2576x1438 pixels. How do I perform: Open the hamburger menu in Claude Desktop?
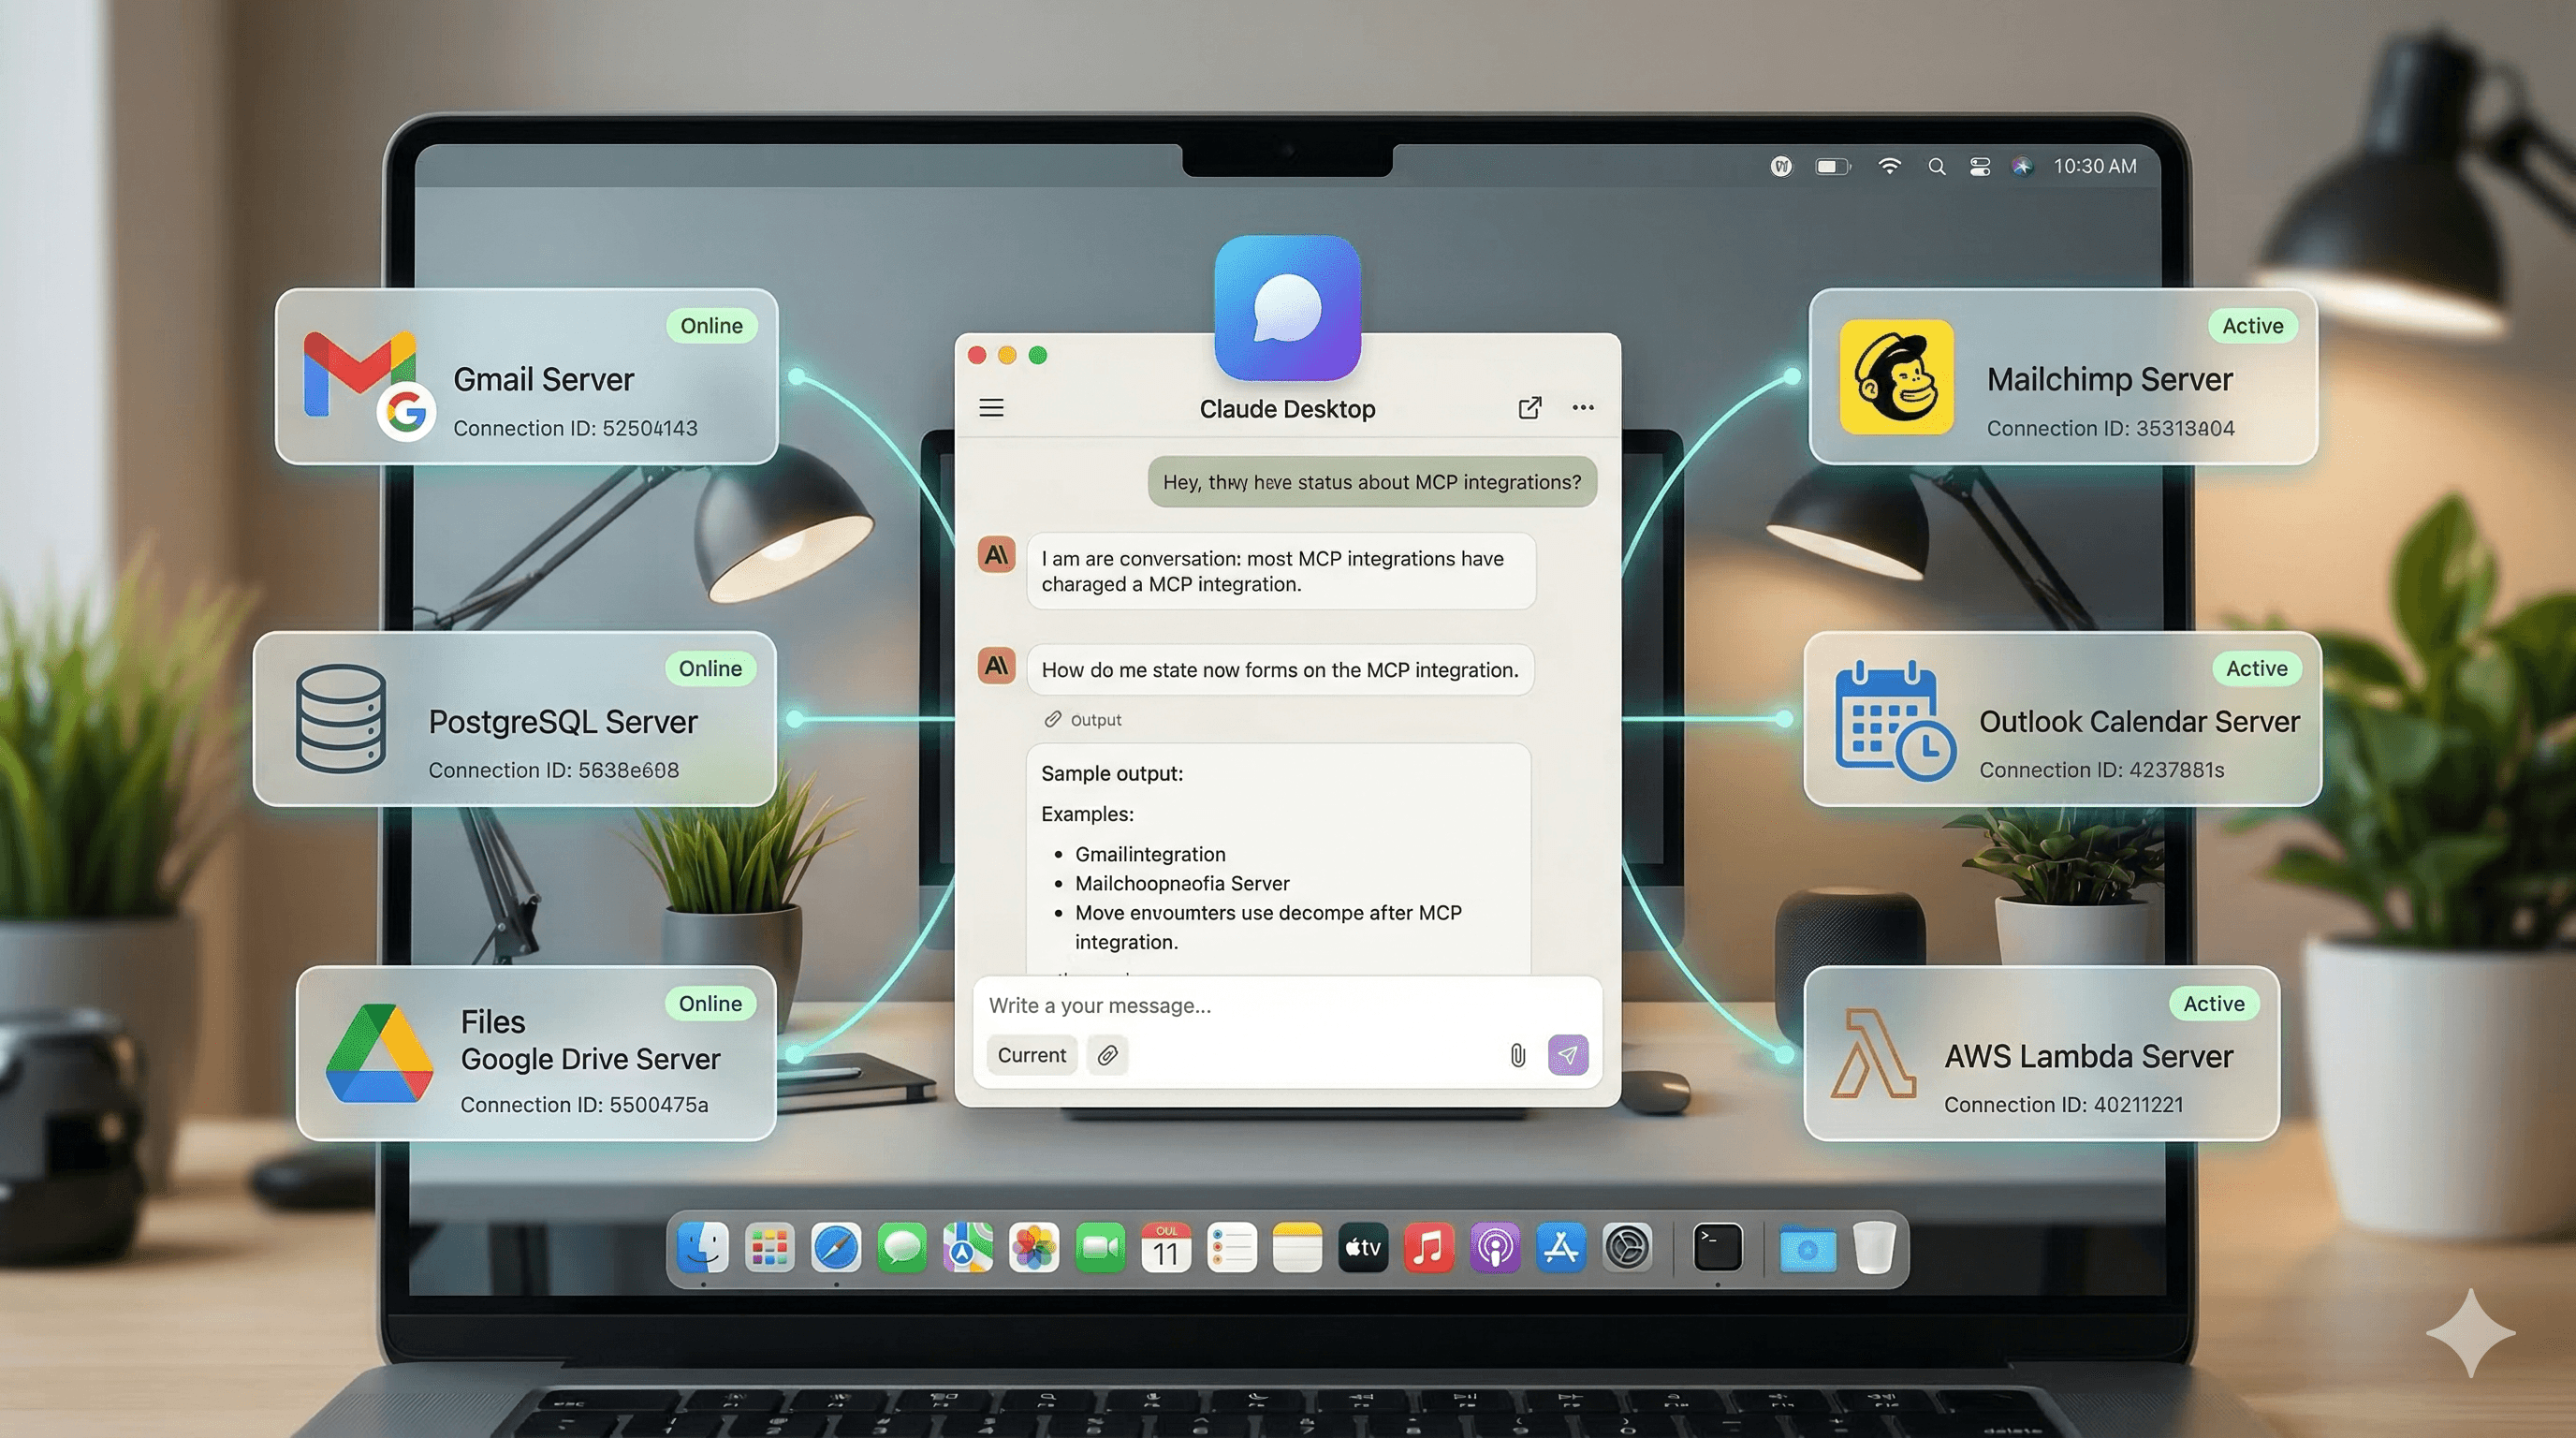[991, 408]
